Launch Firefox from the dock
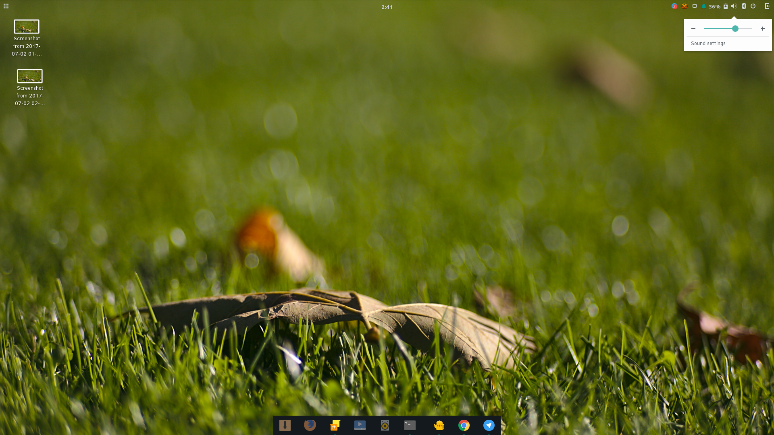This screenshot has width=774, height=435. pyautogui.click(x=310, y=425)
